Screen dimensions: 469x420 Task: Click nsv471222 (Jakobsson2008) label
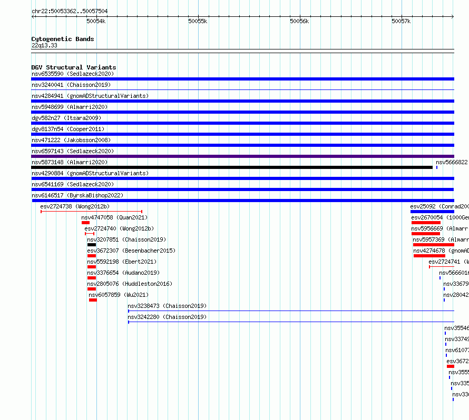(x=71, y=140)
